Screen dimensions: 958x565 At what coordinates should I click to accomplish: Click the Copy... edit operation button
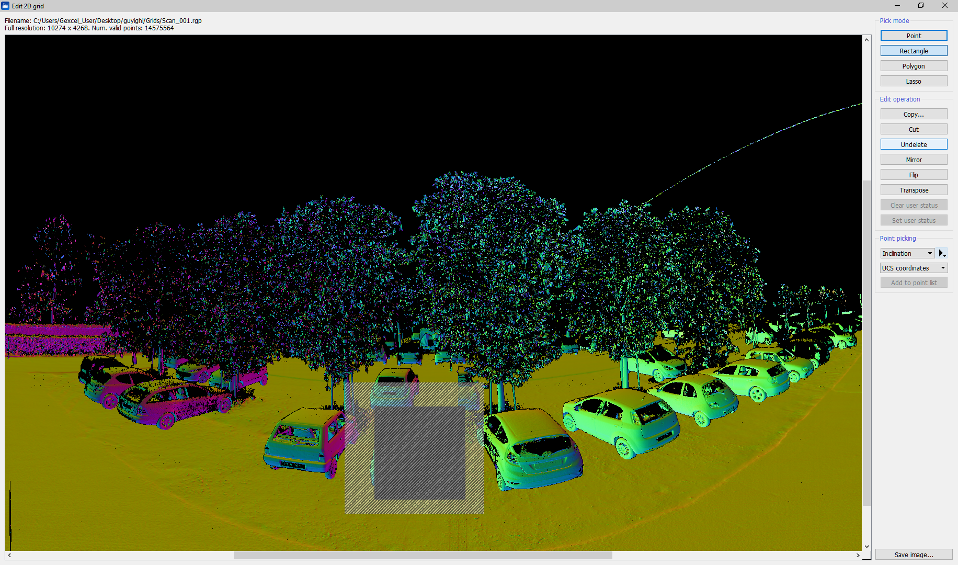[x=914, y=114]
